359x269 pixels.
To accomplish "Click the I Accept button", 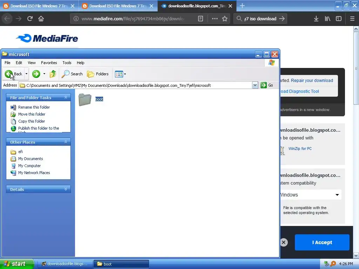I will [322, 242].
